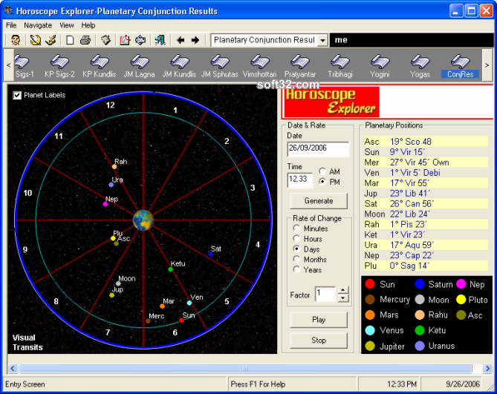Image resolution: width=497 pixels, height=394 pixels.
Task: Click the Play button
Action: tap(319, 320)
